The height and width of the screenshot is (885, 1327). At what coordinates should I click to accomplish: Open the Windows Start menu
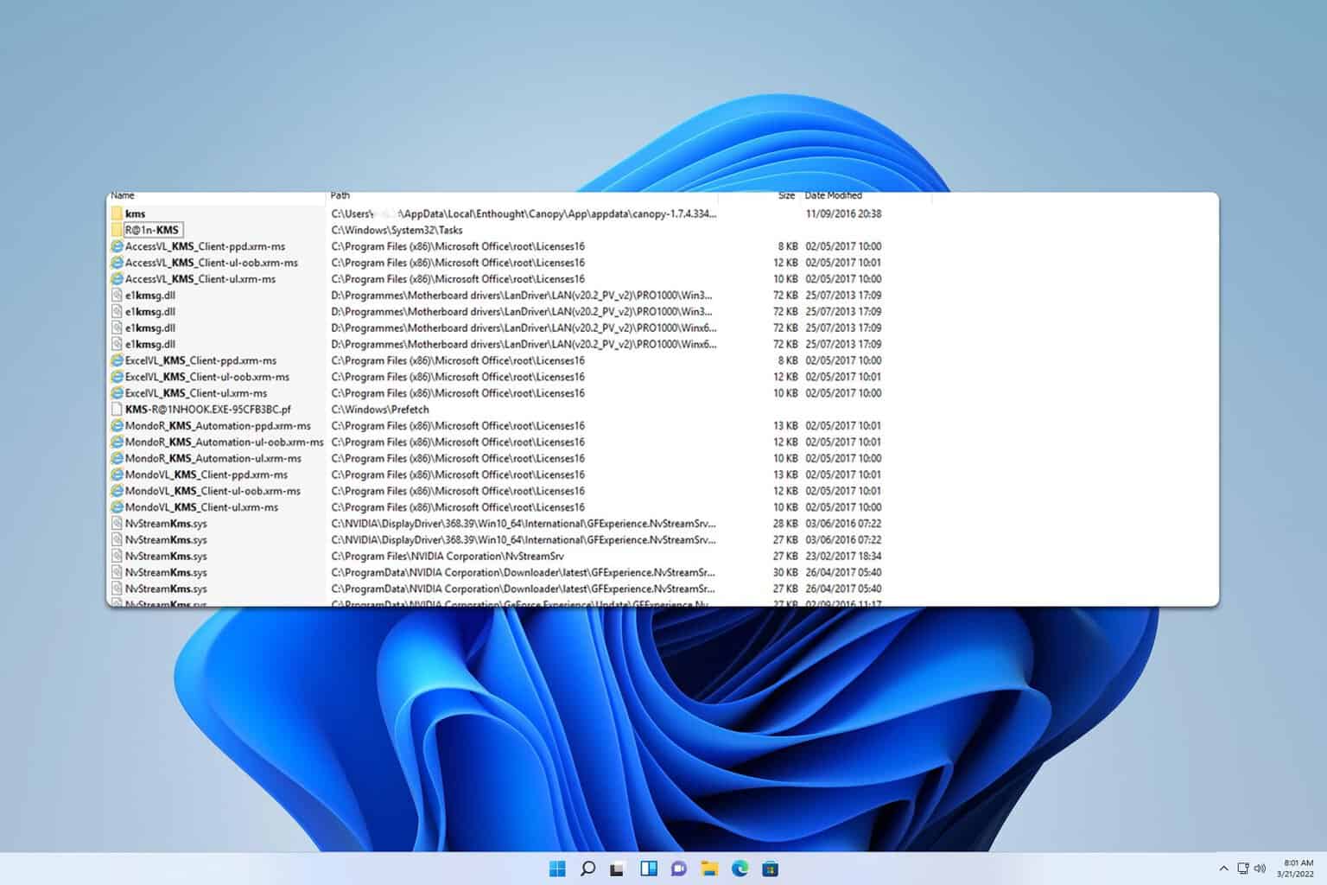557,869
